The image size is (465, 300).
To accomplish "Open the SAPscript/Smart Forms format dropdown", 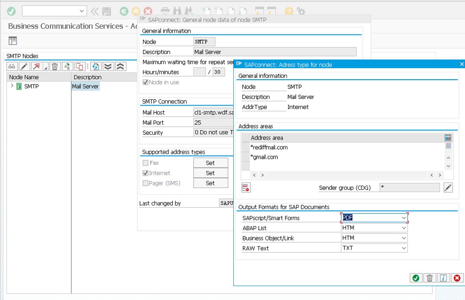I will [404, 218].
